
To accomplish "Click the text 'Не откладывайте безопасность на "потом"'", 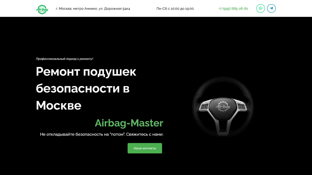I will [83, 134].
